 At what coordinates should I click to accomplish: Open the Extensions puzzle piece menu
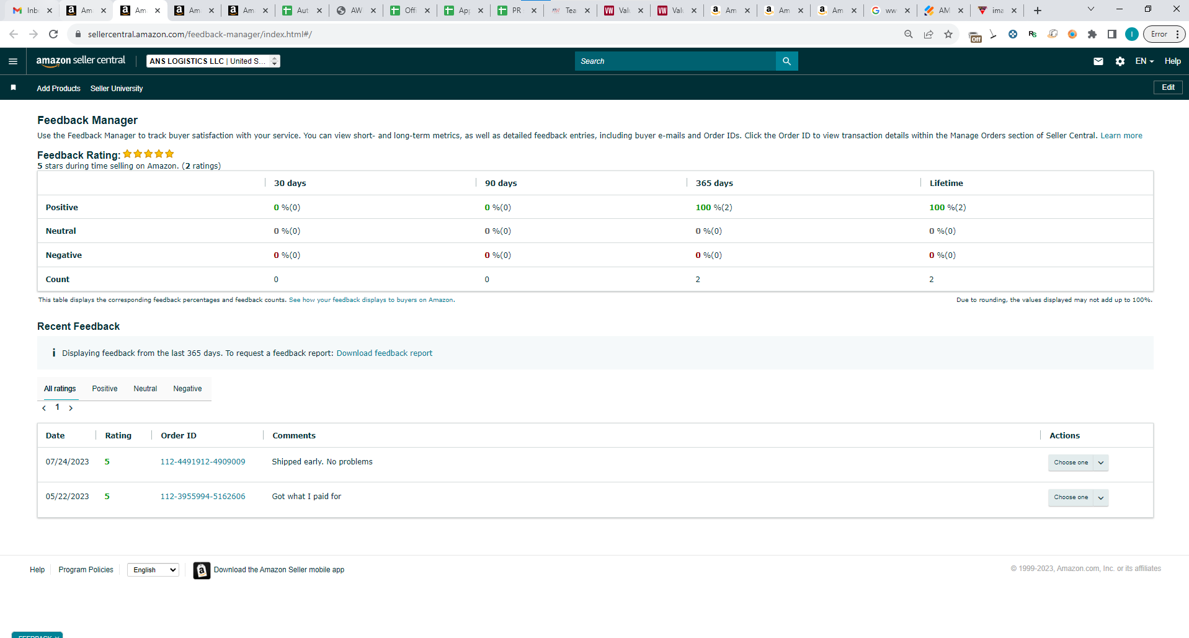coord(1092,34)
